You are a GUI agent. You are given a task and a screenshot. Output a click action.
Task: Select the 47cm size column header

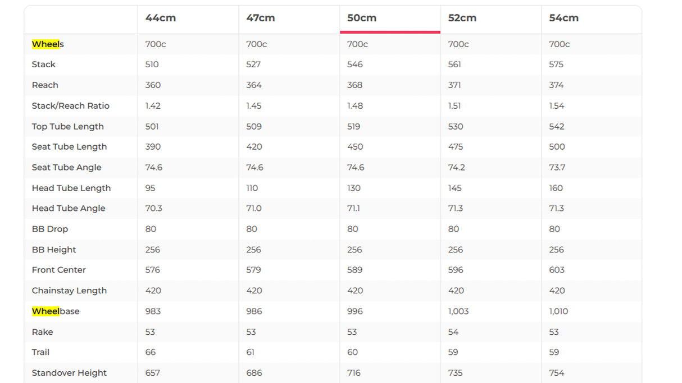261,18
